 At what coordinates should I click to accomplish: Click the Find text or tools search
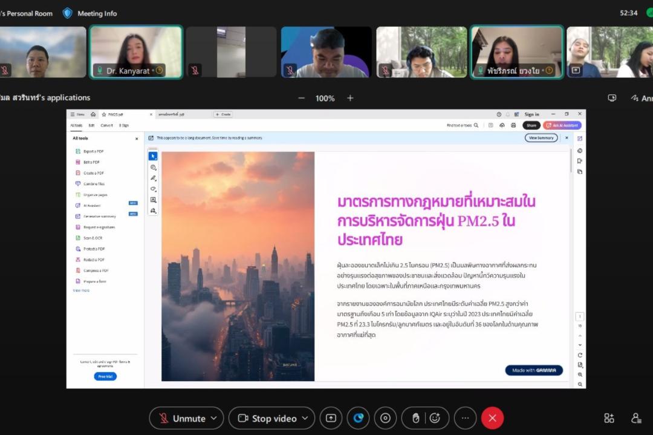click(x=463, y=125)
